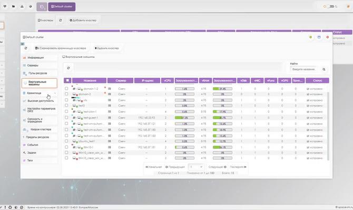Sort table by Статус column header
Viewport: 353px width, 210px height.
[317, 80]
